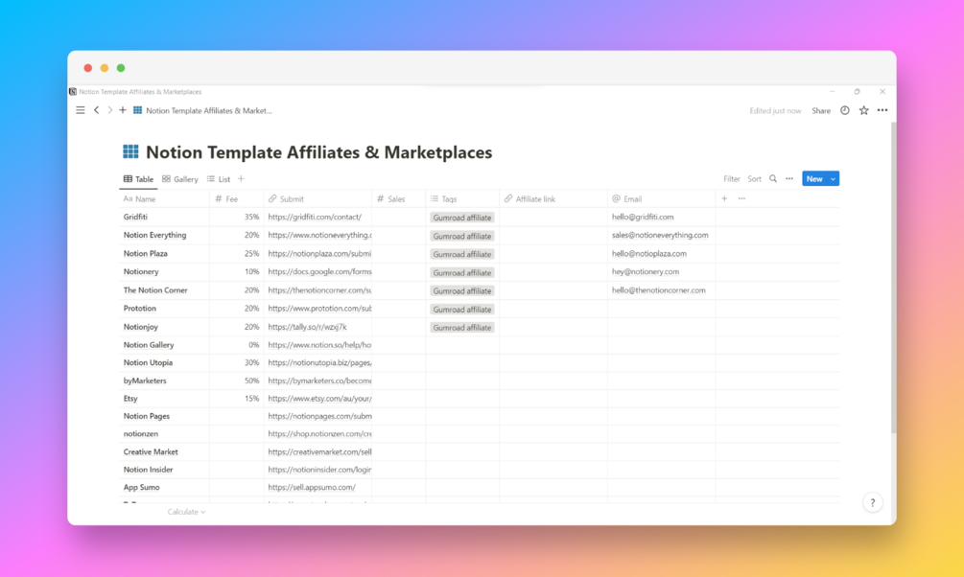The width and height of the screenshot is (964, 577).
Task: Click the sales@notioneverything.com email cell
Action: pos(660,235)
